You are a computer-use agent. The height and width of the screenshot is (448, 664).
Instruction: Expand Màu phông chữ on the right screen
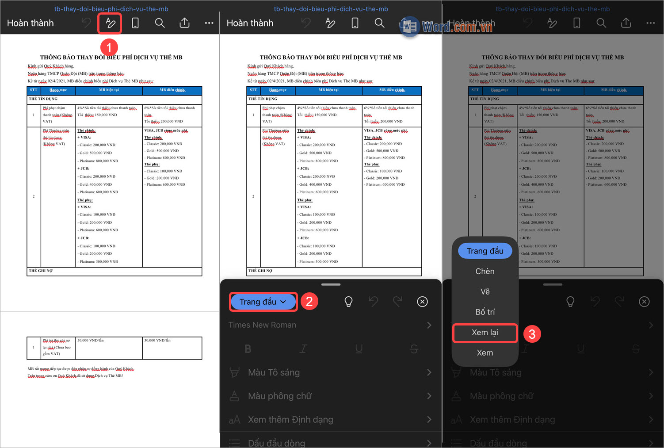[x=553, y=396]
